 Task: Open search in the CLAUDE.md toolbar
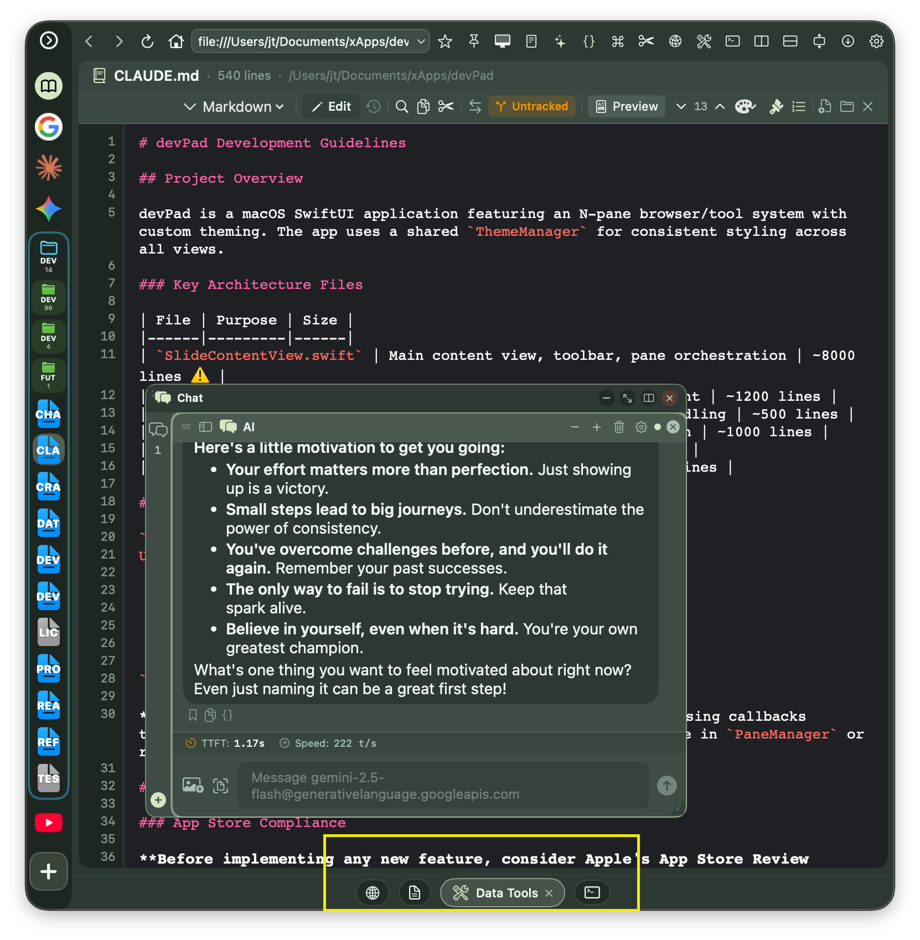click(402, 106)
